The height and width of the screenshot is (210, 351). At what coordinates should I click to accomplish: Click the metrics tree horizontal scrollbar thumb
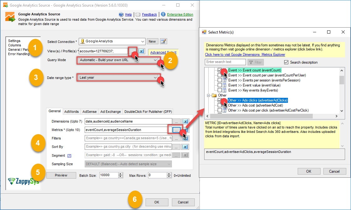(261, 116)
